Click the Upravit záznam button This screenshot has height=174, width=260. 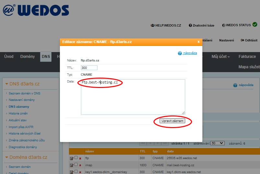[x=172, y=121]
